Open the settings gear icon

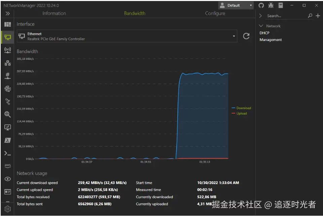(8, 209)
